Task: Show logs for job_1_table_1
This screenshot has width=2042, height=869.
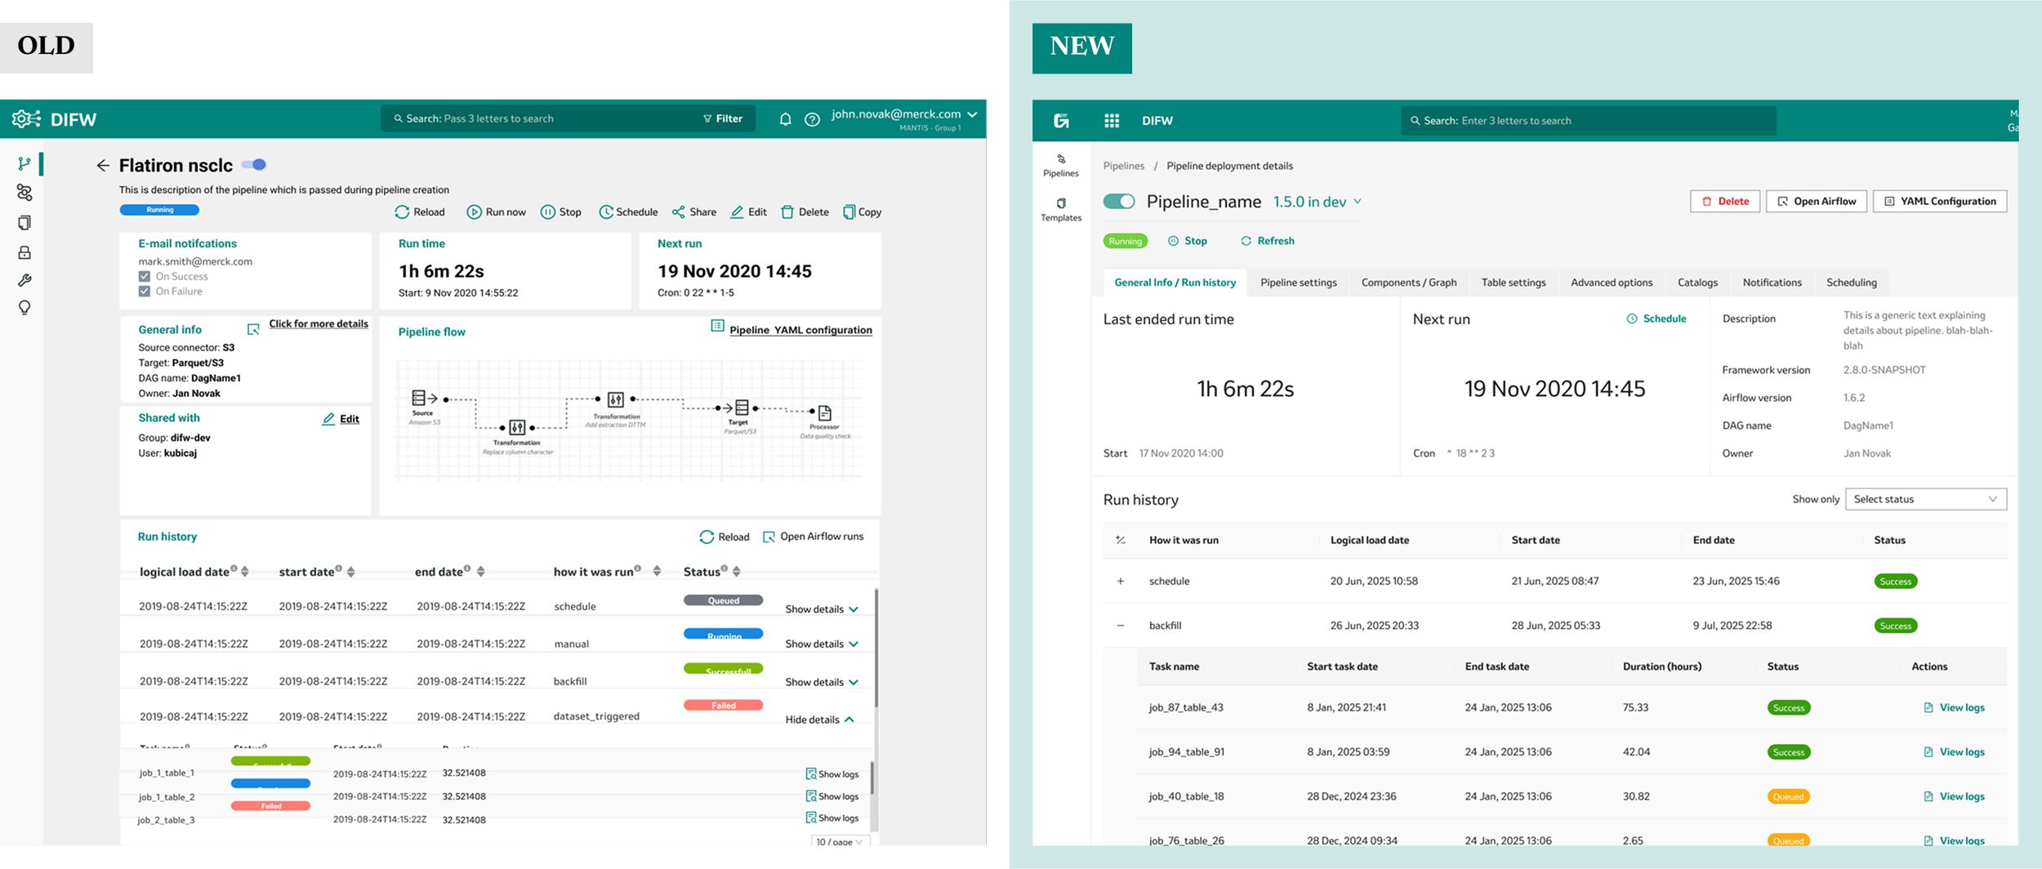Action: 832,774
